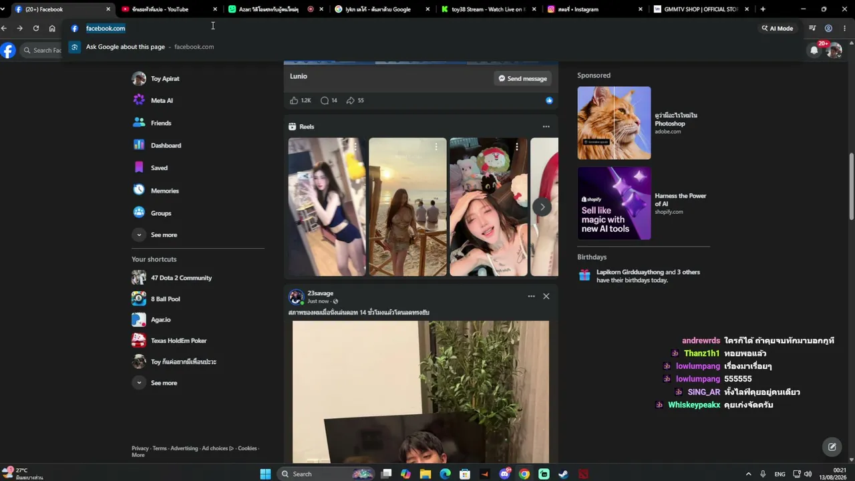The image size is (855, 481).
Task: Switch to the GMMTV SHOP tab
Action: [x=701, y=9]
